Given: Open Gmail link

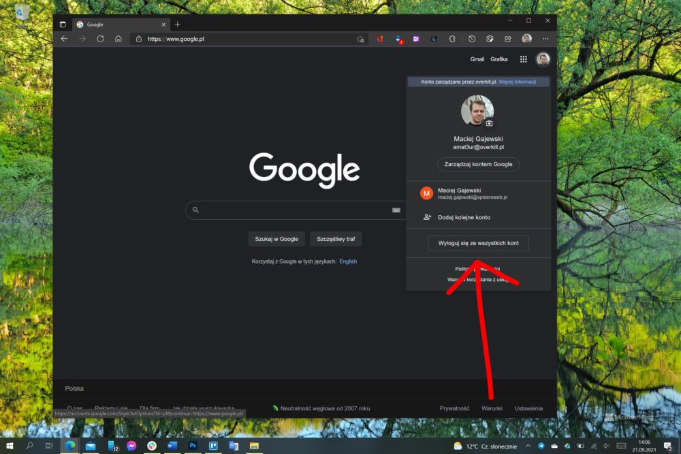Looking at the screenshot, I should pyautogui.click(x=477, y=59).
